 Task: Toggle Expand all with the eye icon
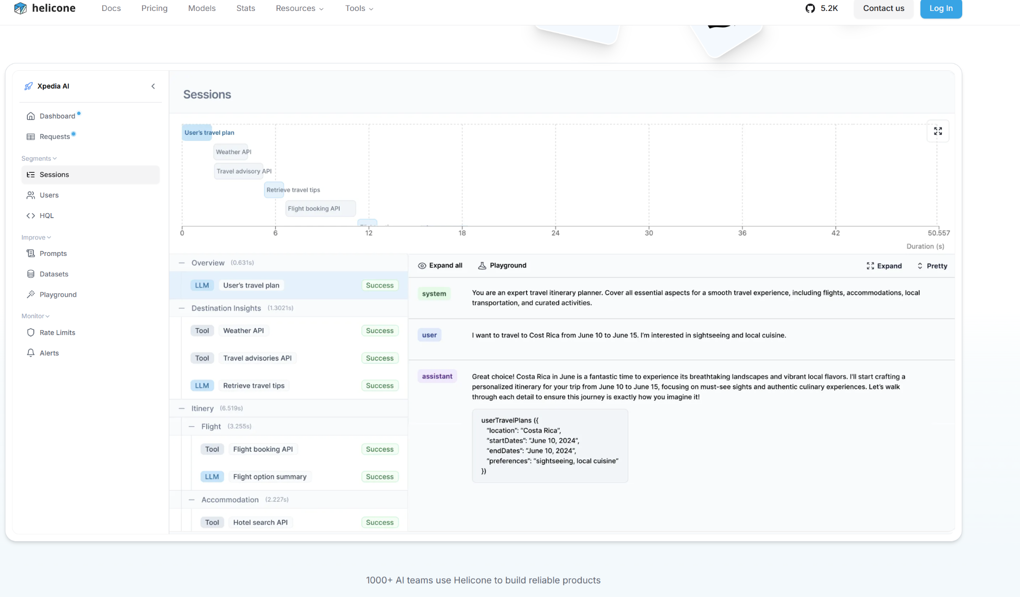[422, 266]
